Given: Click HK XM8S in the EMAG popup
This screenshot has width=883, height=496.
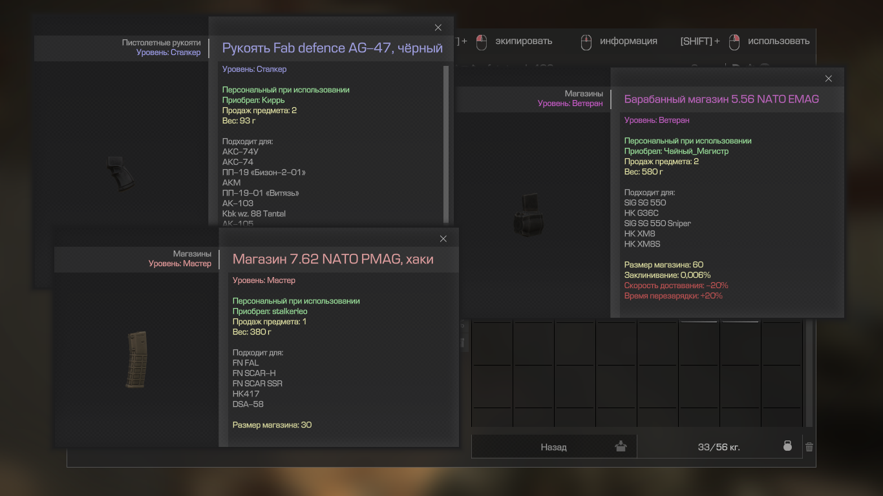Looking at the screenshot, I should [x=642, y=244].
